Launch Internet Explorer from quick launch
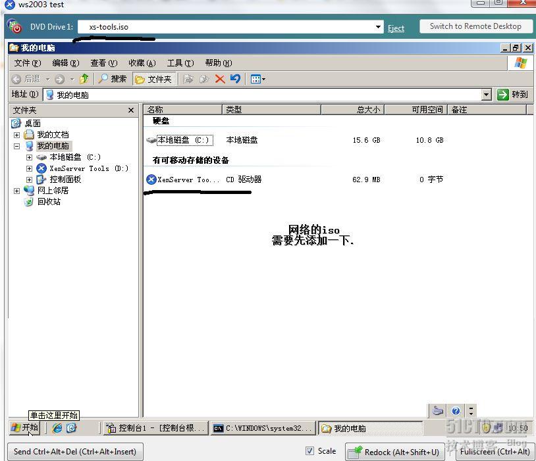 [x=57, y=428]
